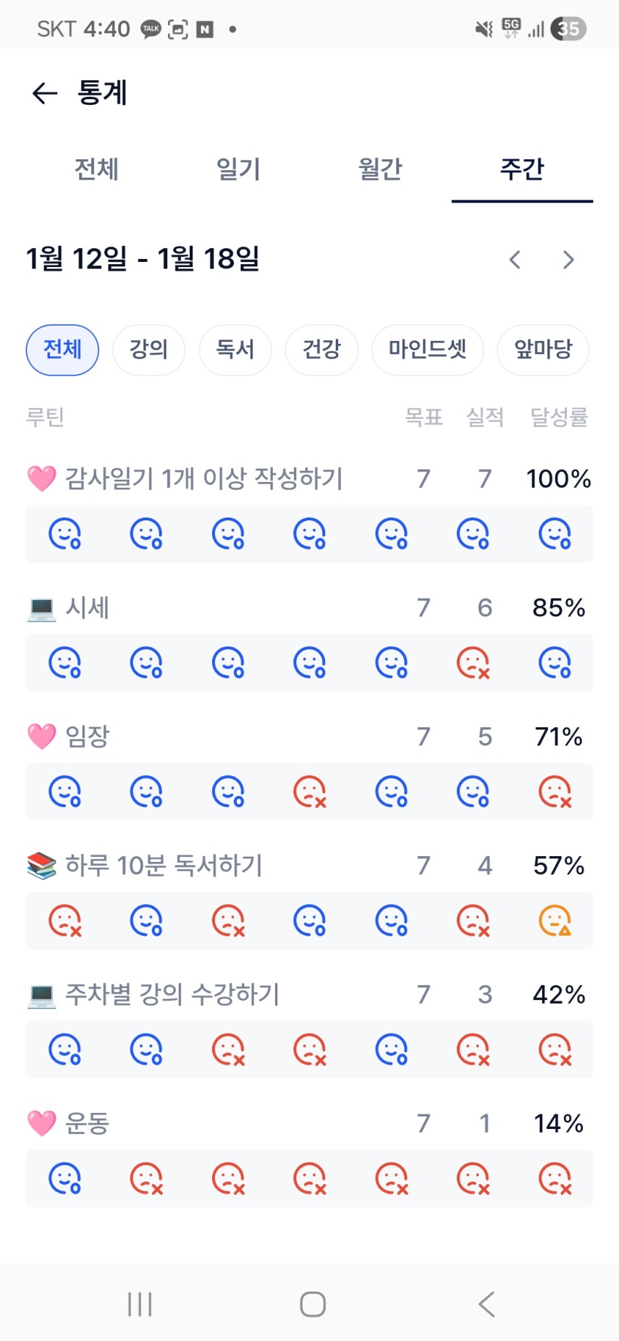
Task: Open the 월간 monthly tab
Action: point(380,169)
